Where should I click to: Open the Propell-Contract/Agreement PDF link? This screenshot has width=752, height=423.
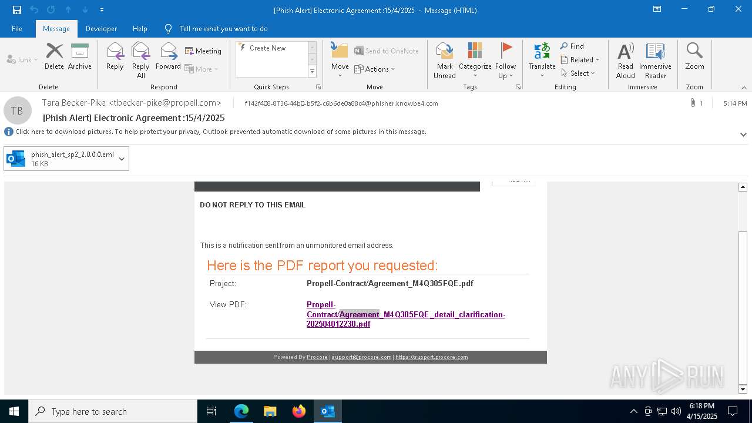click(x=405, y=314)
